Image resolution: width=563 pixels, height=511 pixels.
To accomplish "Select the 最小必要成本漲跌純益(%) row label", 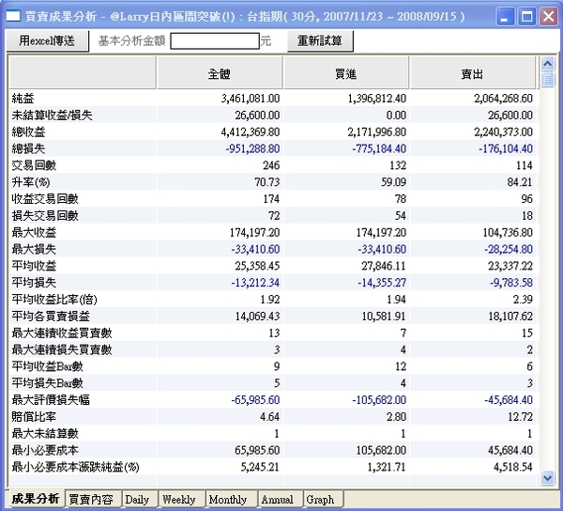I will coord(75,467).
